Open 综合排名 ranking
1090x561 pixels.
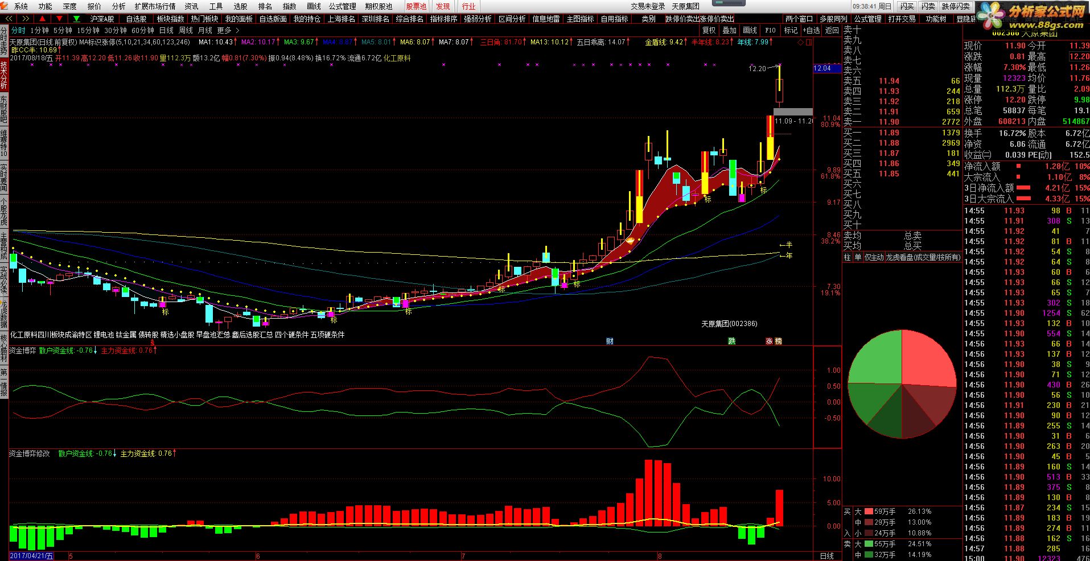click(x=410, y=19)
